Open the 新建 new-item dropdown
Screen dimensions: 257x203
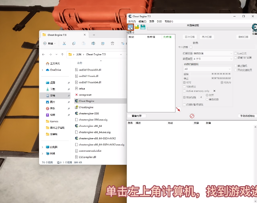tap(49, 44)
